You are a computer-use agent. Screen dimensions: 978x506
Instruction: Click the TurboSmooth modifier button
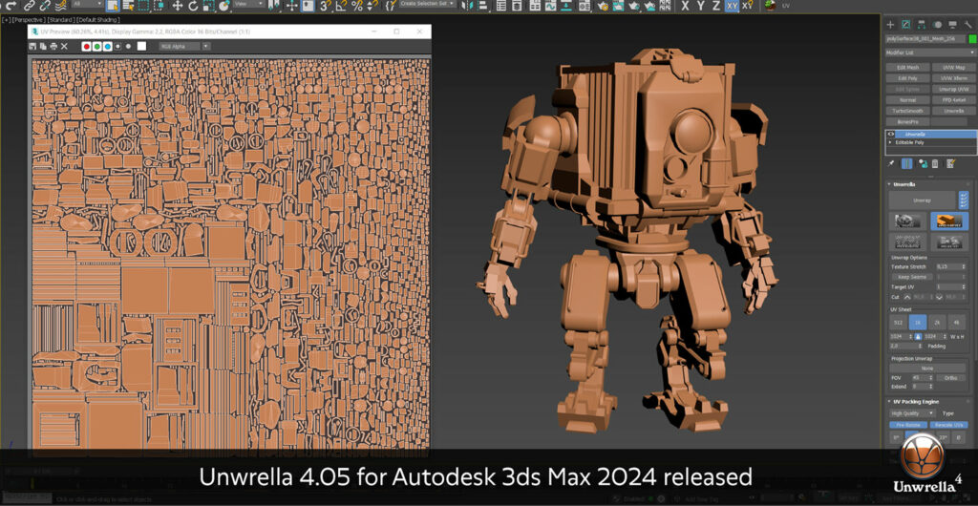point(908,111)
